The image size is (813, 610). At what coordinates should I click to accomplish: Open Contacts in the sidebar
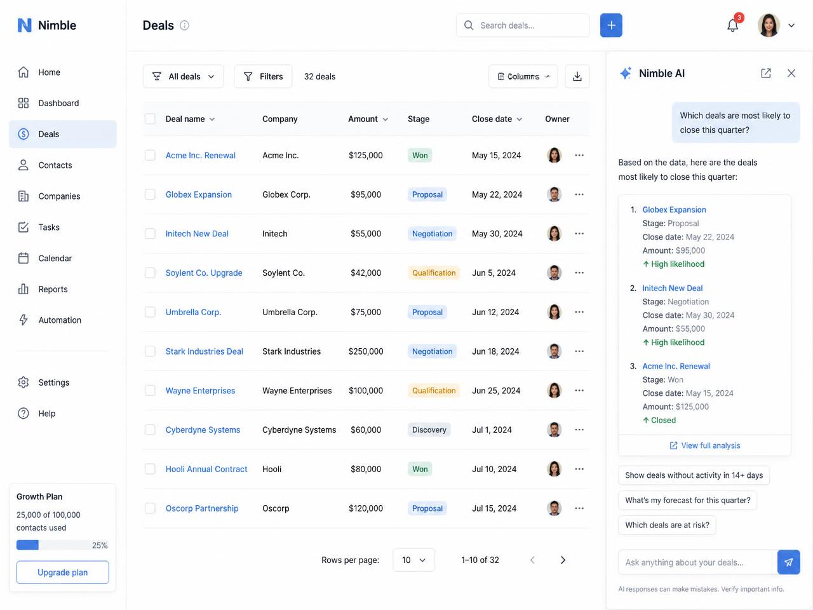(x=62, y=165)
